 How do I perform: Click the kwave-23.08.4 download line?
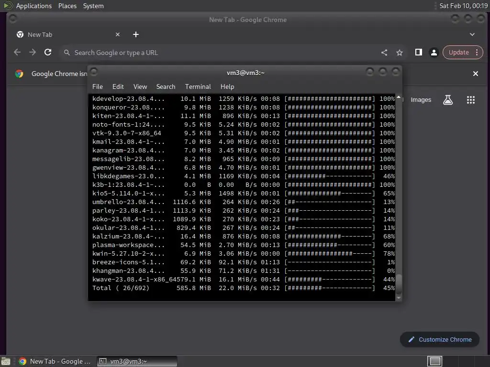[244, 279]
